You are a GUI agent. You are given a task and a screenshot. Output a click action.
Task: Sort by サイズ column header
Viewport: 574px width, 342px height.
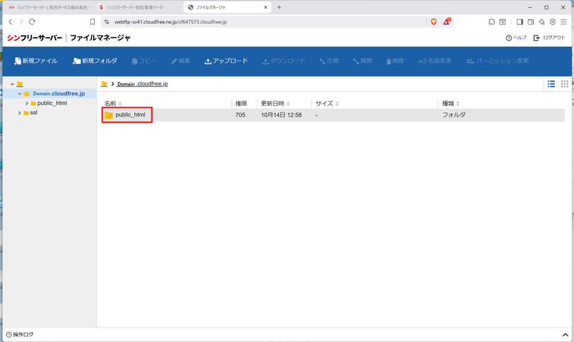[x=327, y=103]
